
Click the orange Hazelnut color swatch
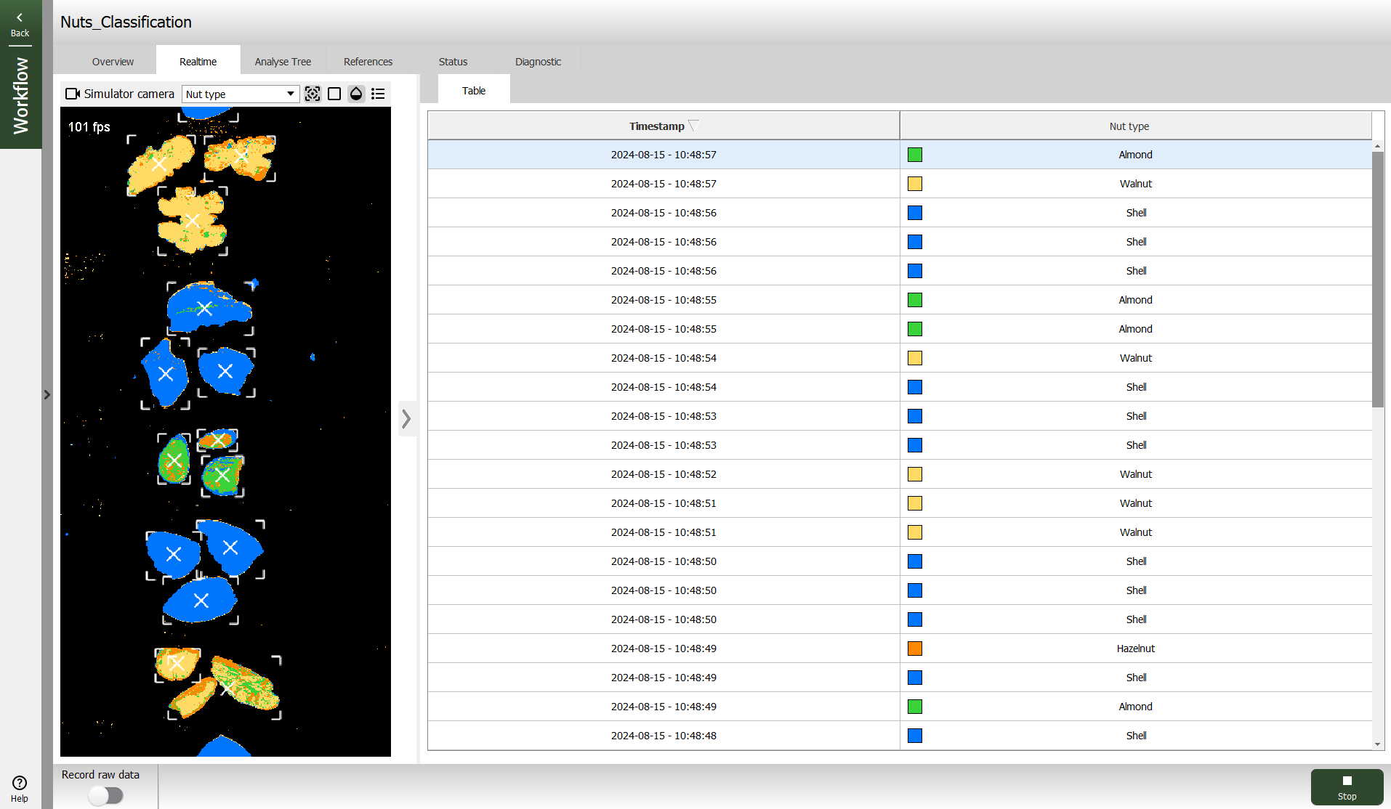coord(915,649)
